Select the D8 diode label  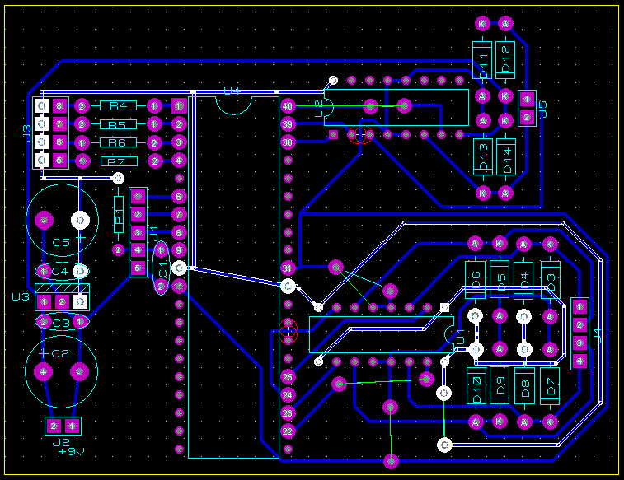click(x=525, y=389)
